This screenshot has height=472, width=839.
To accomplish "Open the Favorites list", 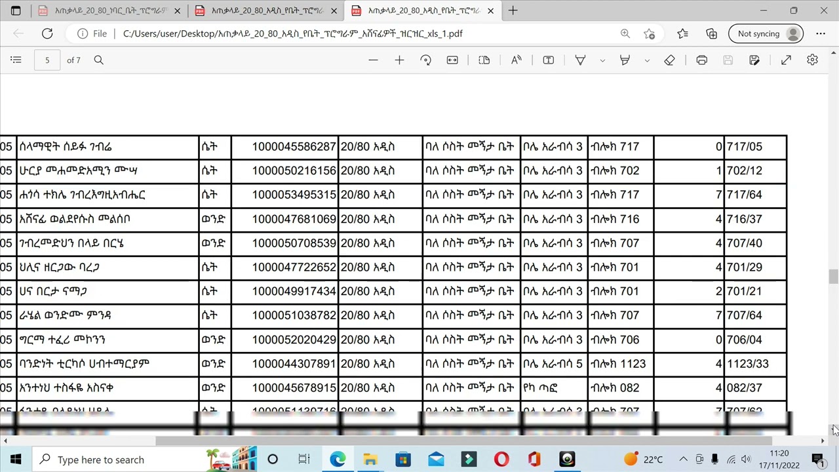I will [x=682, y=33].
